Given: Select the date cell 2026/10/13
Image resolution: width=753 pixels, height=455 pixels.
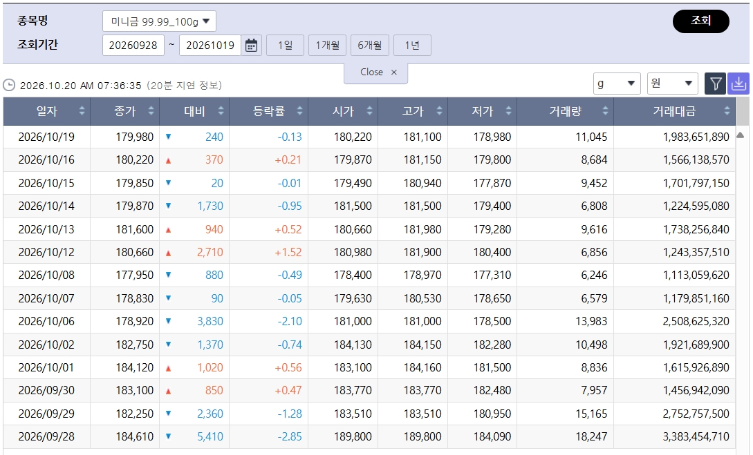Looking at the screenshot, I should (x=46, y=230).
